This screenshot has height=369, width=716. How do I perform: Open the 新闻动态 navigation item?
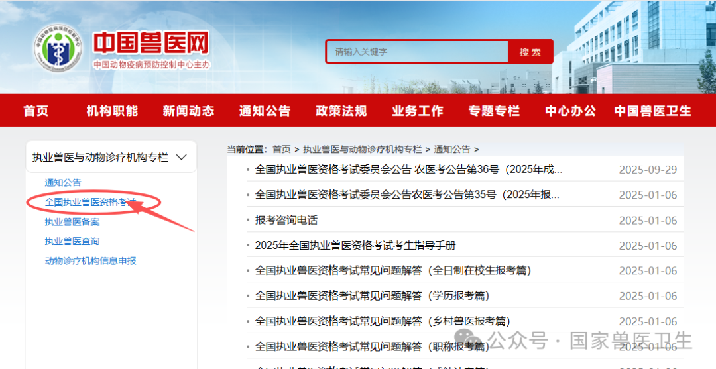(188, 111)
